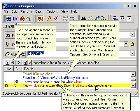Click the Find button with binoculars

pos(10,35)
